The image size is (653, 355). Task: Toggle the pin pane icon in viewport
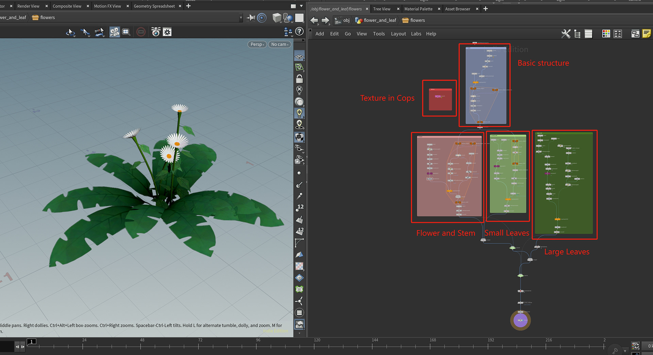(251, 18)
